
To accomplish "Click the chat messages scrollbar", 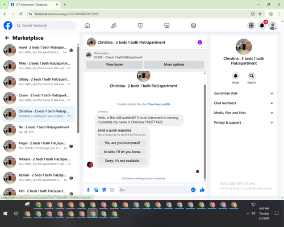I will [204, 132].
